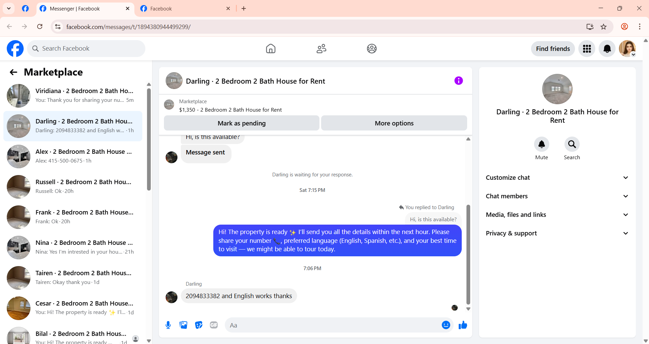Open the account profile picture menu
Screen dimensions: 649x344
[627, 49]
